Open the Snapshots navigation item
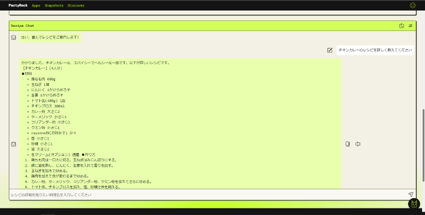 click(x=54, y=5)
